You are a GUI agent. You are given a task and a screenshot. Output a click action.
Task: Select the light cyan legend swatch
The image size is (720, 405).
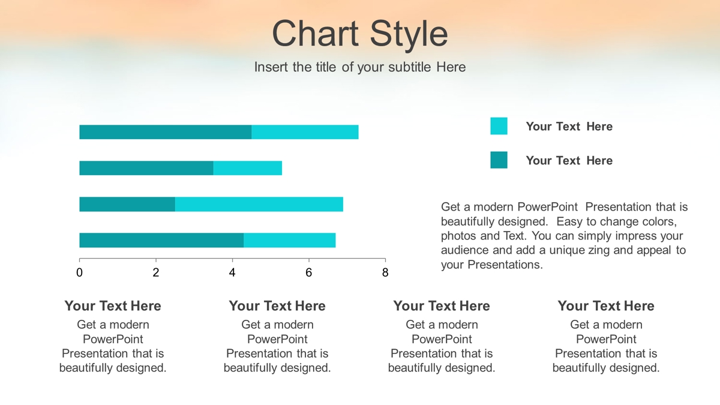[499, 126]
